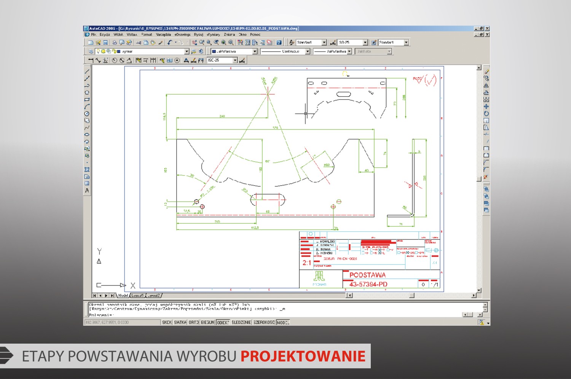Toggle ŚLEDZENIE object tracking in status bar
The height and width of the screenshot is (379, 571).
tap(241, 322)
